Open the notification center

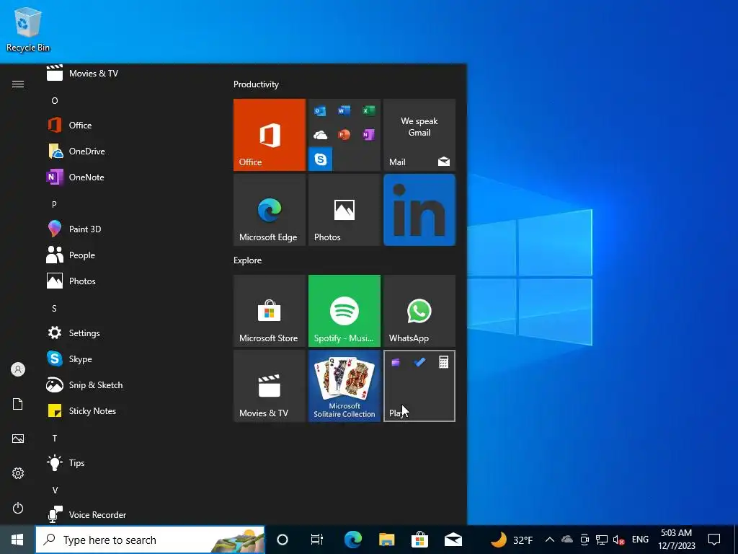pyautogui.click(x=714, y=540)
